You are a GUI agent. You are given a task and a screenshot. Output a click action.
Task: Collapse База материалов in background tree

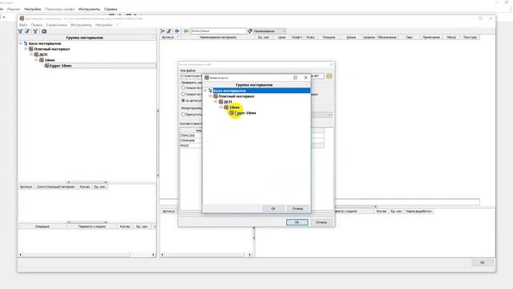click(21, 43)
